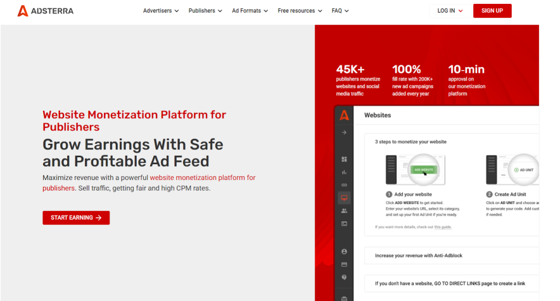This screenshot has height=301, width=560.
Task: Open the Free resources menu
Action: [300, 11]
